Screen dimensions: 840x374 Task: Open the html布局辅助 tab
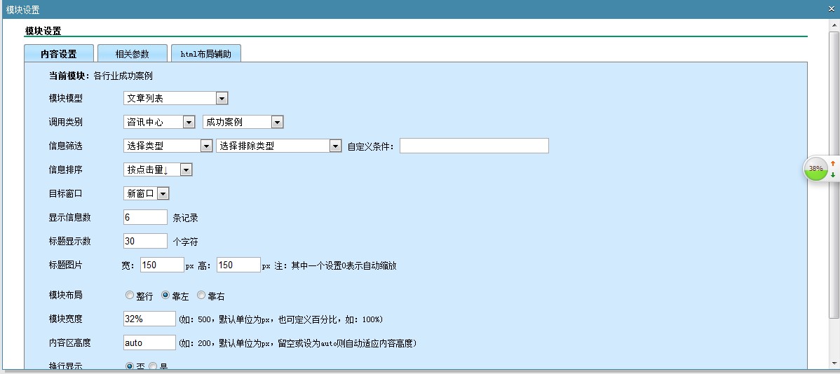click(x=205, y=54)
